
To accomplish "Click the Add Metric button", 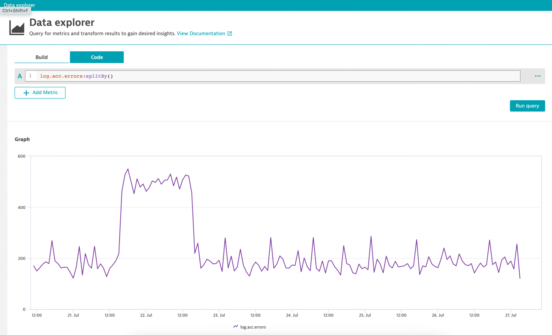I will 40,93.
